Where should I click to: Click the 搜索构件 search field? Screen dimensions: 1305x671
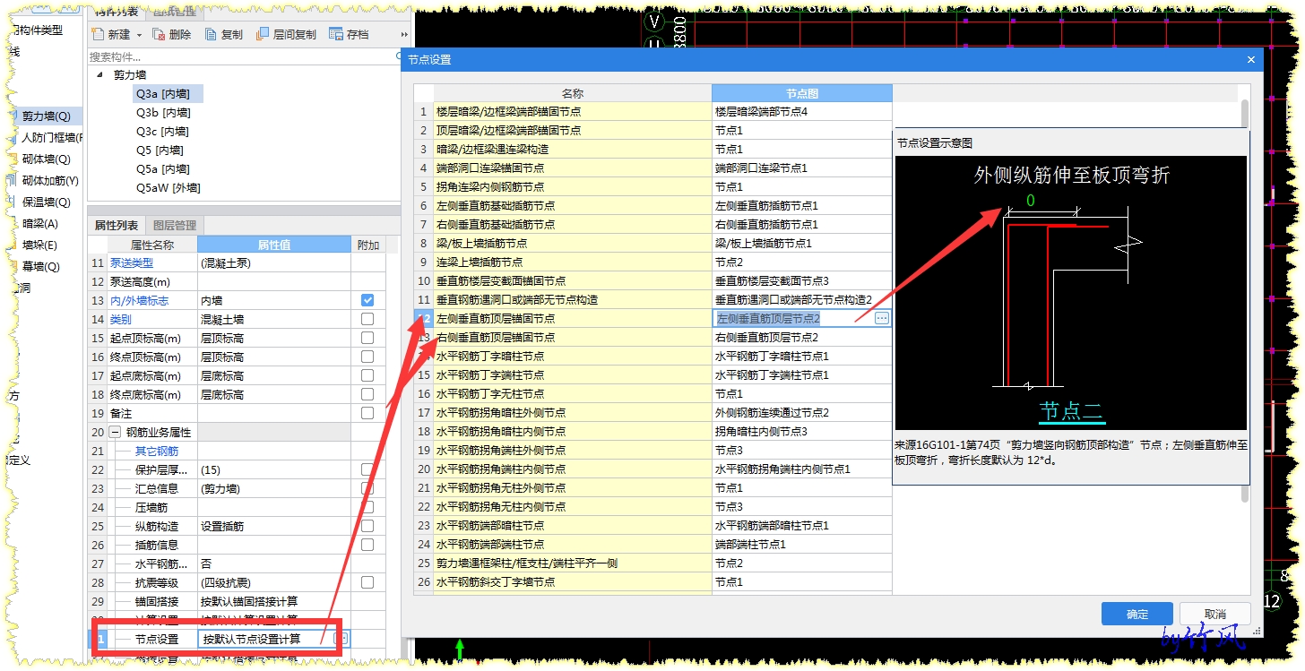(242, 56)
